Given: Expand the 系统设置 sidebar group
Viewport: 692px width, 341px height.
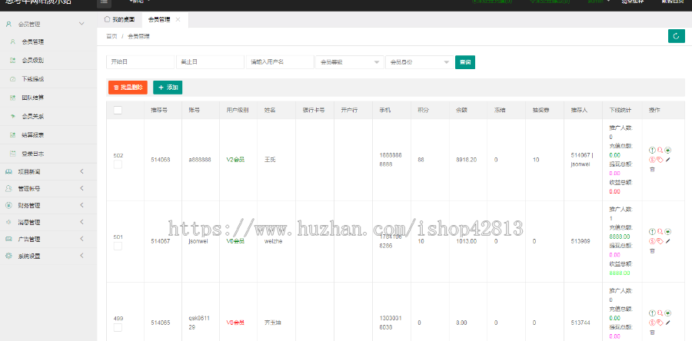Looking at the screenshot, I should tap(48, 256).
